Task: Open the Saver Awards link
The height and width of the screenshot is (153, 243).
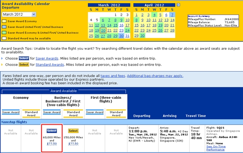Action: pos(47,58)
